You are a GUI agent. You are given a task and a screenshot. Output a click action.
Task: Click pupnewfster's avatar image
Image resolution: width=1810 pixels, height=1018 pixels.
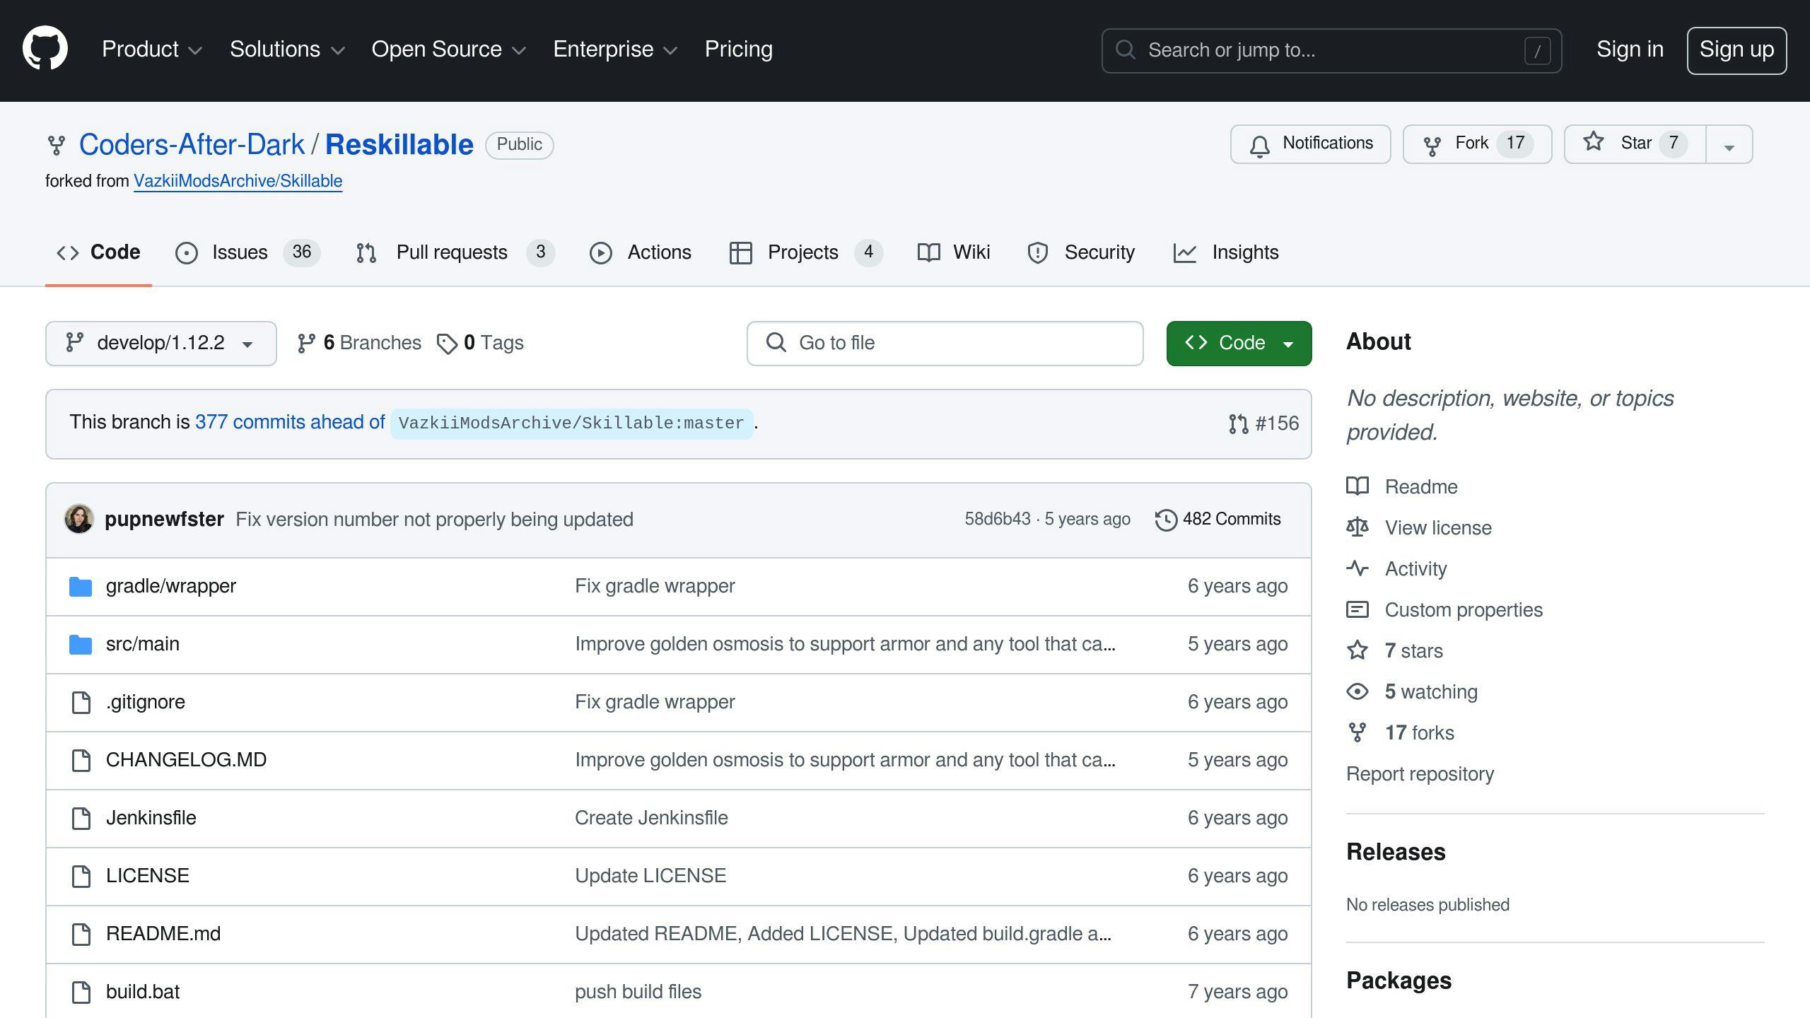coord(79,519)
